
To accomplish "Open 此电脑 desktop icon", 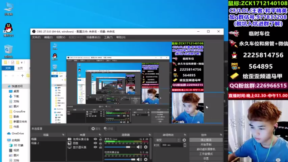I will [8, 9].
